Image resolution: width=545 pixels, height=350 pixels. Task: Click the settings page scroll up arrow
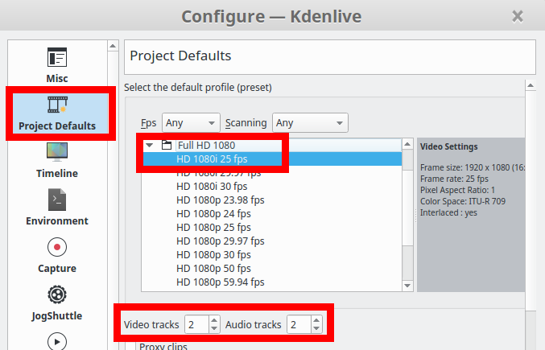531,85
